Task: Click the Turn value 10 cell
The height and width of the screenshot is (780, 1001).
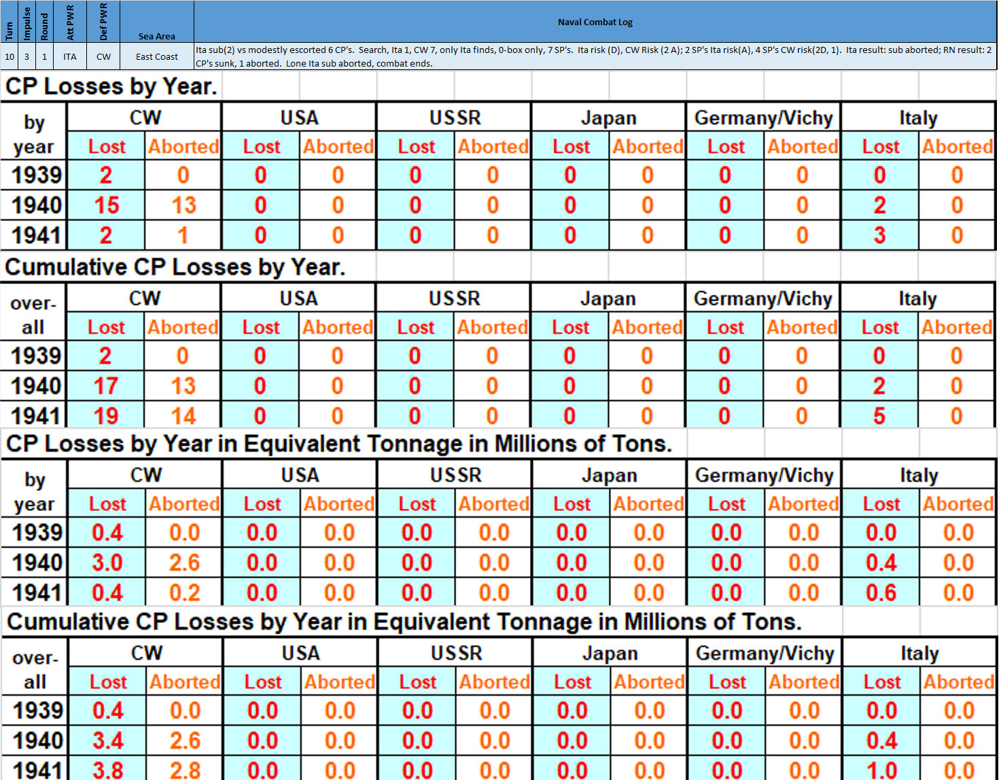Action: click(x=9, y=56)
